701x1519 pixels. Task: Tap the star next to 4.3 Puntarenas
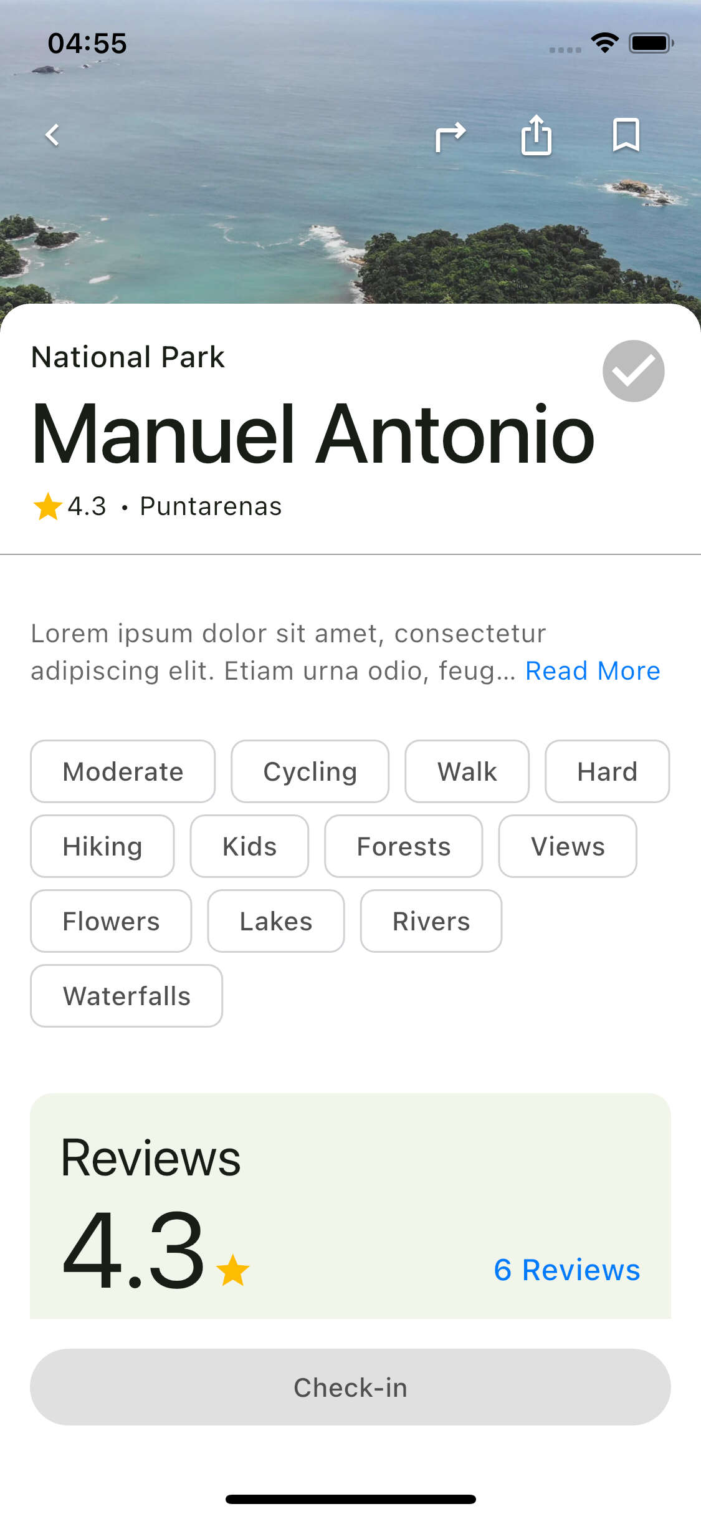click(x=47, y=506)
